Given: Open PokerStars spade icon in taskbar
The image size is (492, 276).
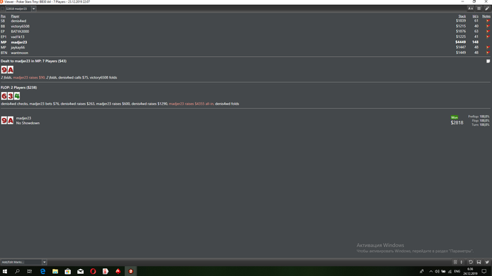Looking at the screenshot, I should point(118,271).
